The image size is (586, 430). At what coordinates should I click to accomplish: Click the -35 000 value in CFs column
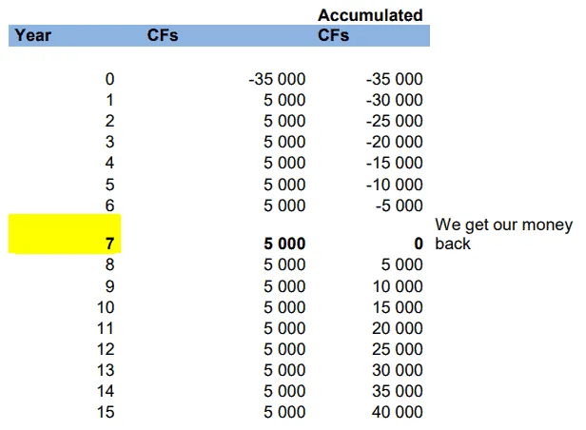coord(277,79)
